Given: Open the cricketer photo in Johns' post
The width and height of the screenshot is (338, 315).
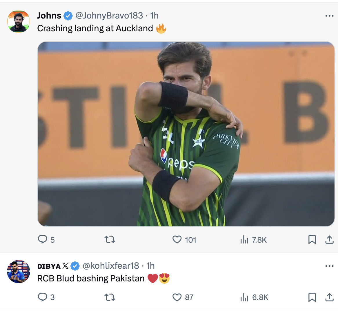Looking at the screenshot, I should tap(186, 134).
